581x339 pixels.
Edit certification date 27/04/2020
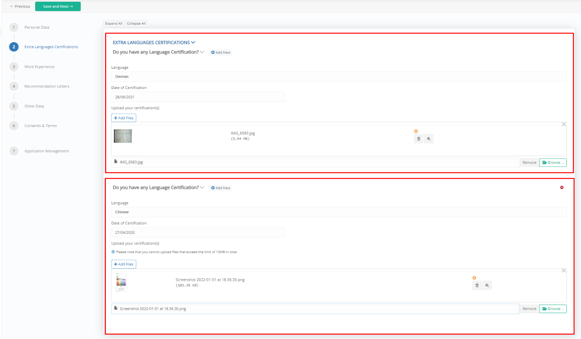pyautogui.click(x=198, y=232)
